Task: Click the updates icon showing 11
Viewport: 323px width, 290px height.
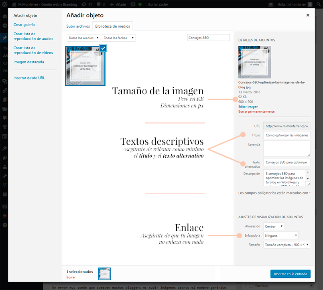Action: coord(86,4)
